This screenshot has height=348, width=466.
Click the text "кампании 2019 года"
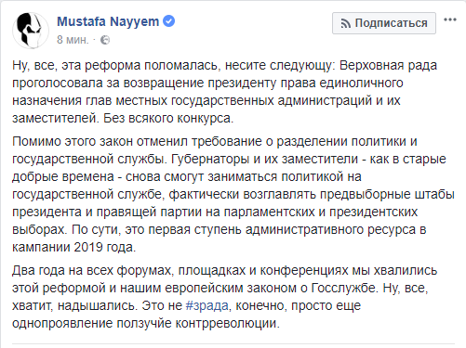pos(73,248)
